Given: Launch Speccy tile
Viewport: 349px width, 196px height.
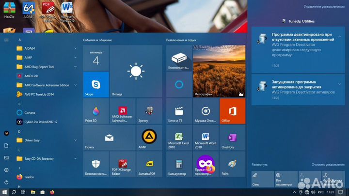Looking at the screenshot, I should click(149, 111).
